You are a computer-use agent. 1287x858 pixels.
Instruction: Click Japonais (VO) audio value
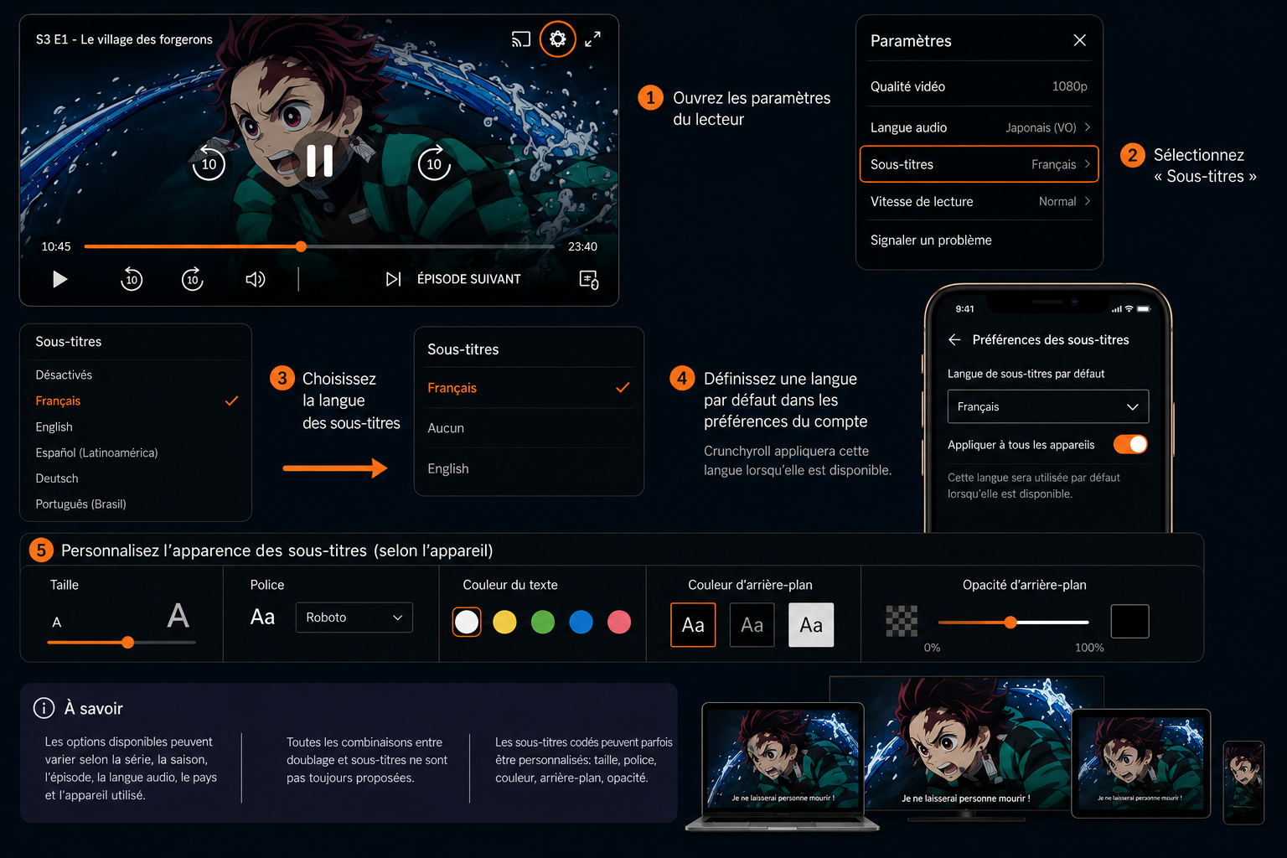(x=1041, y=127)
